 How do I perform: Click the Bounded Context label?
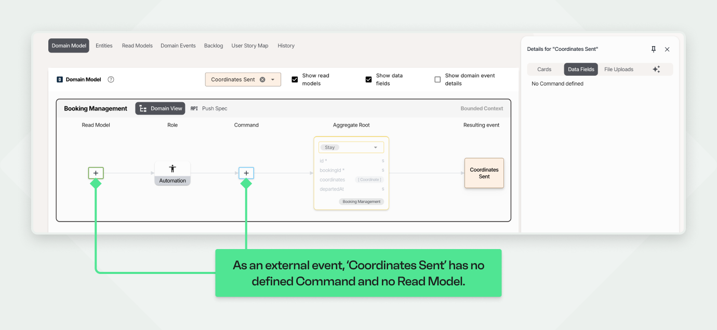(x=482, y=108)
